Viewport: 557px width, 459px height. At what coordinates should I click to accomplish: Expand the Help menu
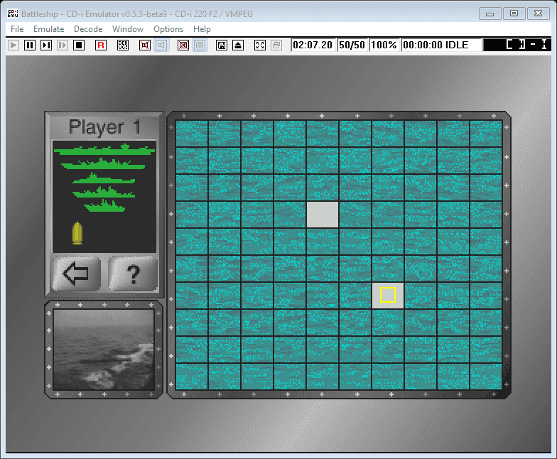click(202, 29)
